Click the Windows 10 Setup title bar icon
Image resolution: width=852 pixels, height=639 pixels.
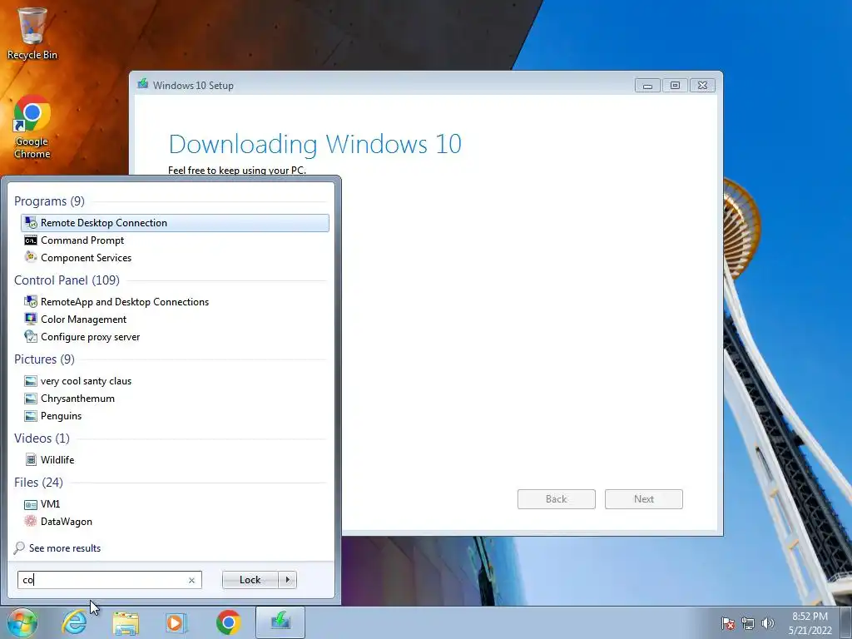point(143,84)
